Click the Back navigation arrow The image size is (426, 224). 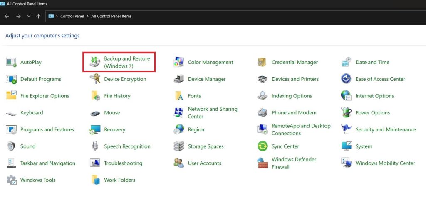7,16
